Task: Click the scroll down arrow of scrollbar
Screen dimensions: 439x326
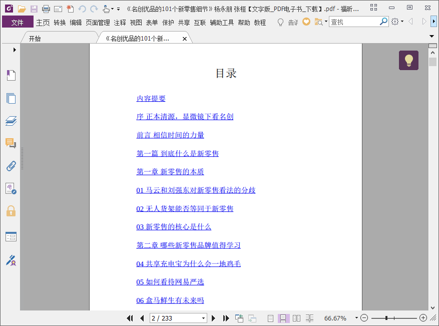Action: point(432,307)
